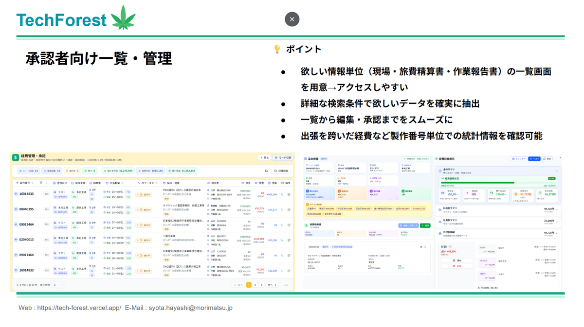Go to page 2 in pagination
584x327 pixels.
coord(255,285)
